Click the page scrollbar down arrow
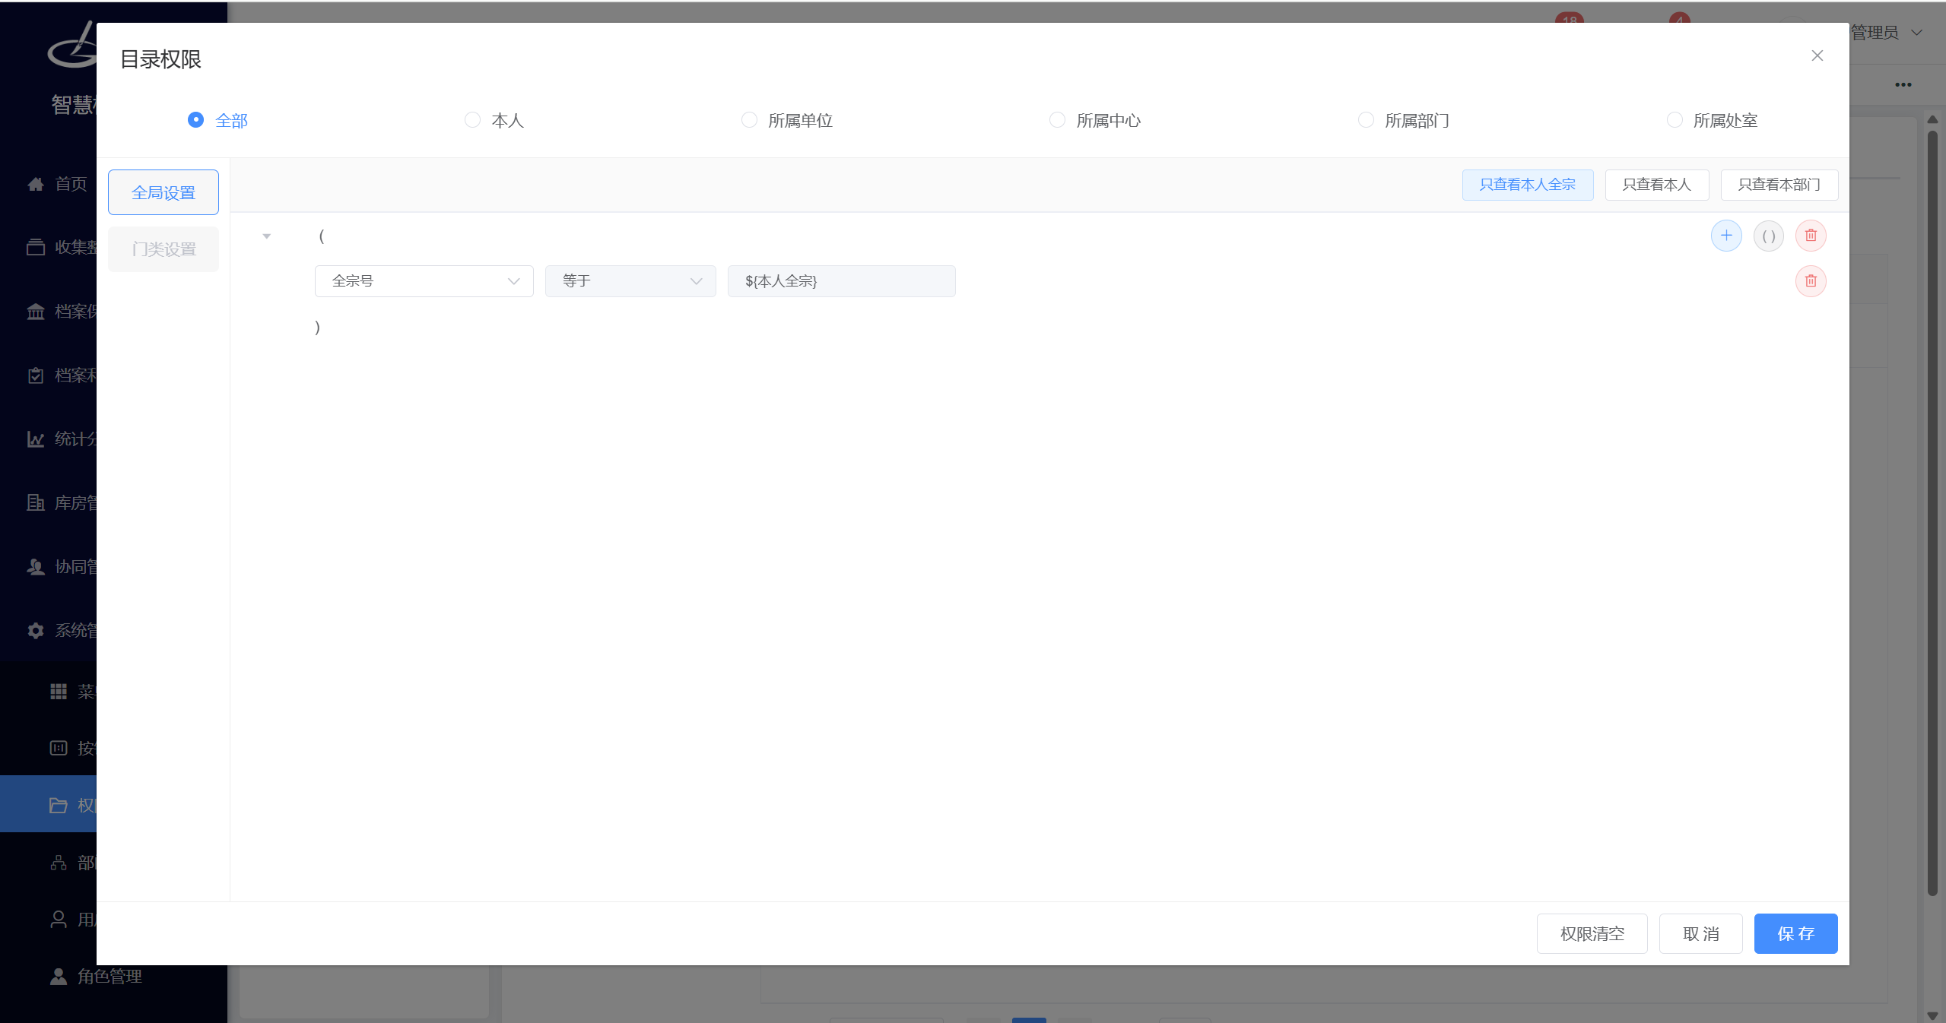This screenshot has height=1023, width=1946. tap(1932, 1015)
